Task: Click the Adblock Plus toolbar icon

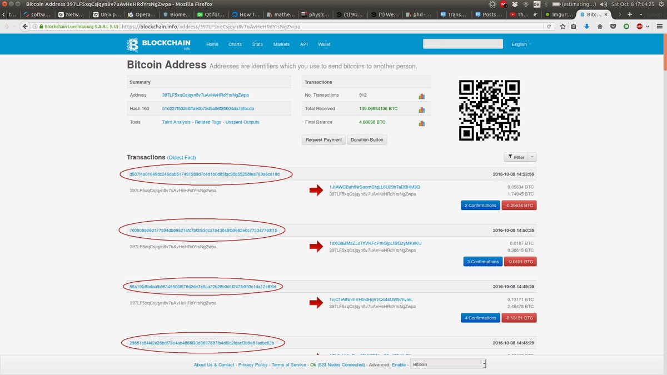Action: pyautogui.click(x=640, y=26)
